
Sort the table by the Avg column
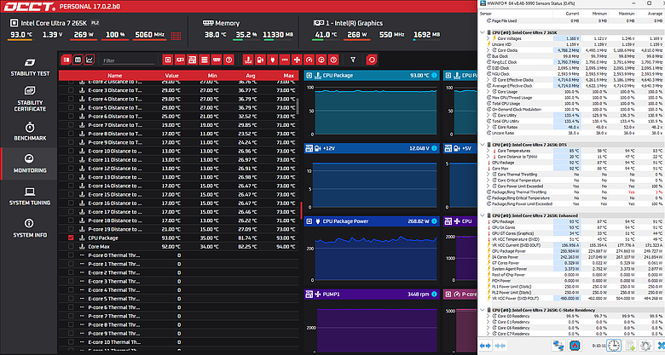click(251, 76)
